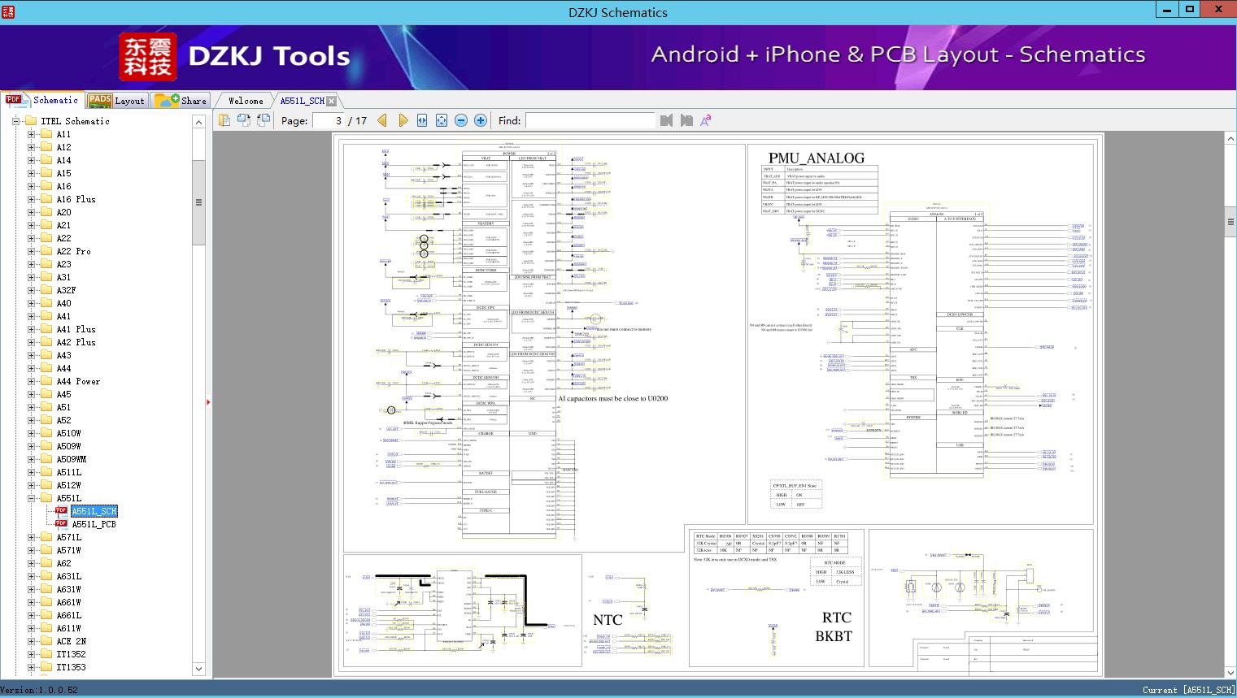
Task: Switch to the Layout tab
Action: pos(117,101)
